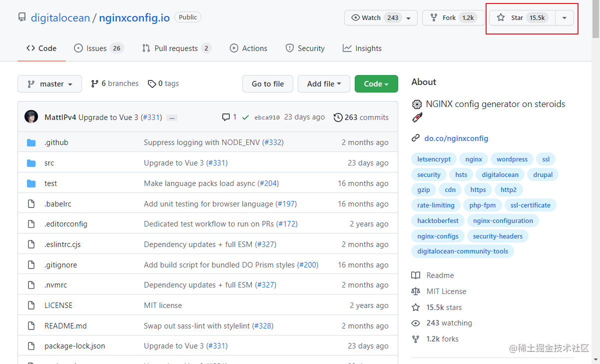This screenshot has height=364, width=600.
Task: Open the green Code dropdown
Action: tap(376, 84)
